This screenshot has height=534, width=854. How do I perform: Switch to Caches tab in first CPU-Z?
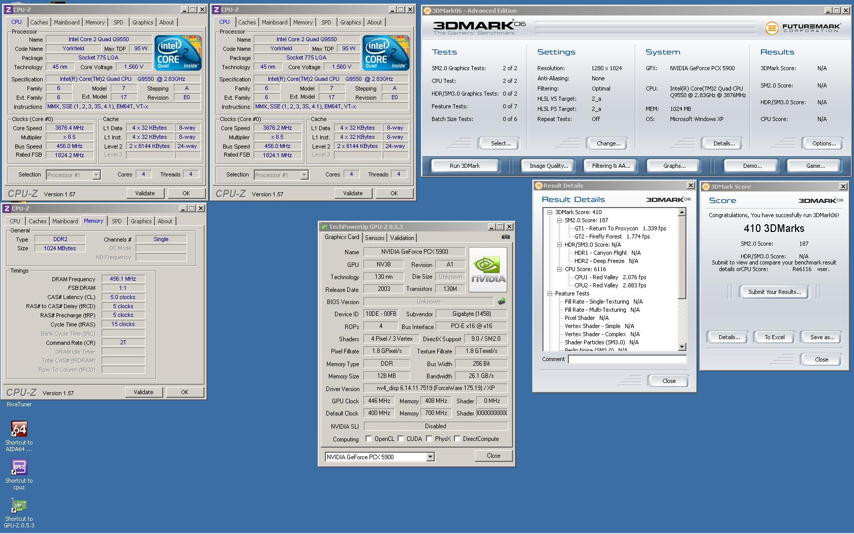[x=39, y=22]
